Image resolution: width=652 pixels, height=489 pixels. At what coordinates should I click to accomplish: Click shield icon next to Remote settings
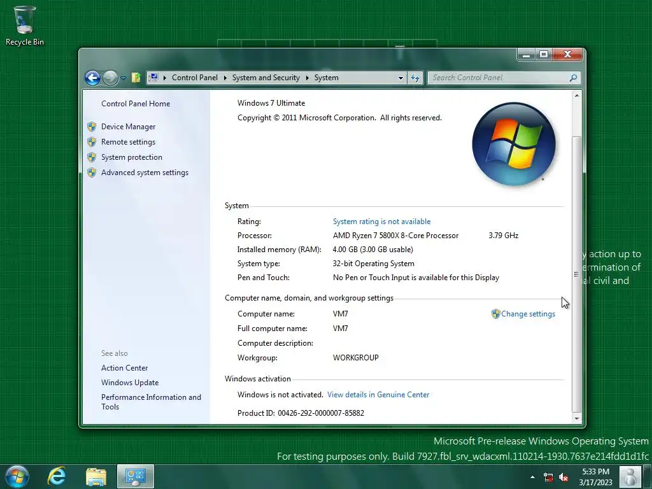92,142
